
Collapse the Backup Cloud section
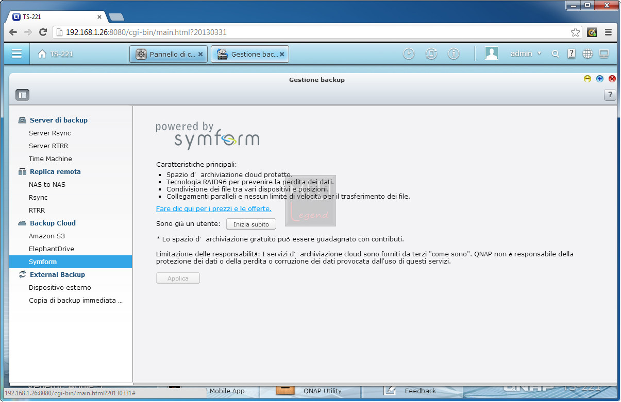pyautogui.click(x=53, y=223)
